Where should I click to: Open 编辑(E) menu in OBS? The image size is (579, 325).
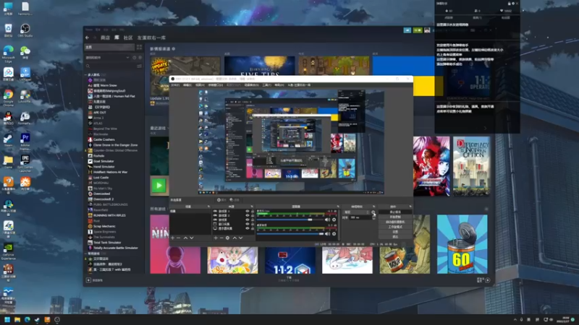pos(187,85)
